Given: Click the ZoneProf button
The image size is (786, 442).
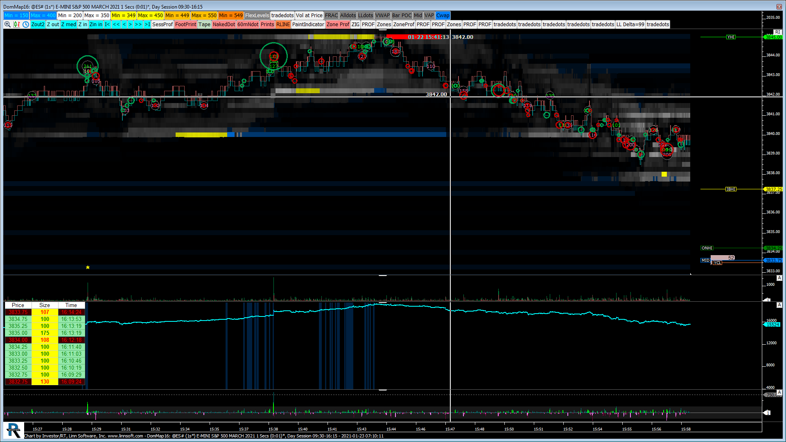Looking at the screenshot, I should pyautogui.click(x=404, y=25).
